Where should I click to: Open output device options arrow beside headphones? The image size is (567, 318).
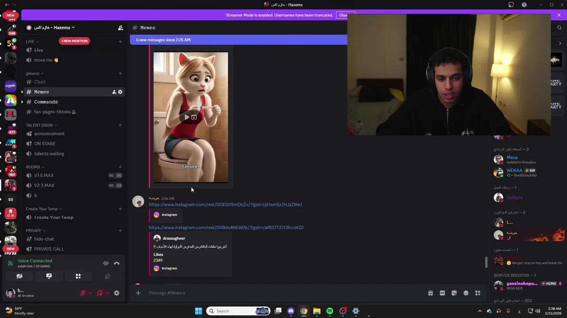tap(107, 293)
